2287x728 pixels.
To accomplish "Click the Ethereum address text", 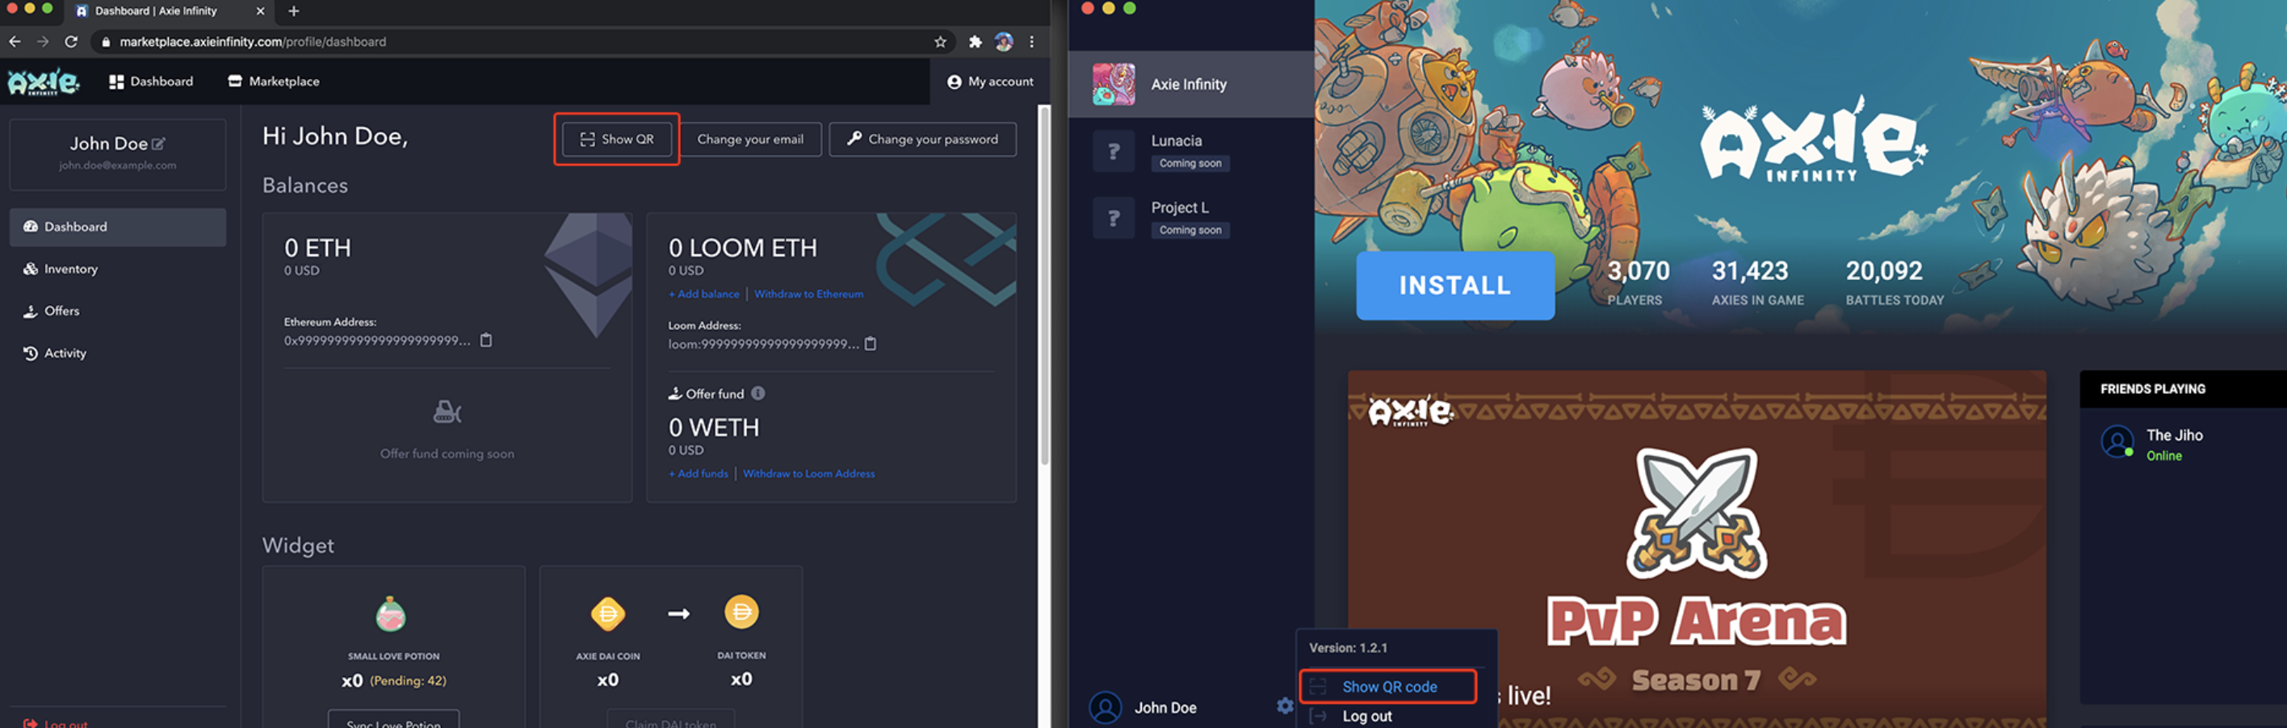I will [377, 341].
